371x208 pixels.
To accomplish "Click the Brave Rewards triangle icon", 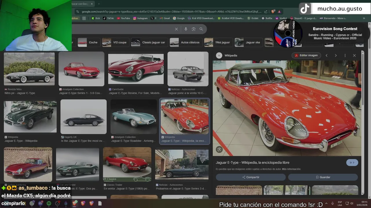I will click(279, 12).
